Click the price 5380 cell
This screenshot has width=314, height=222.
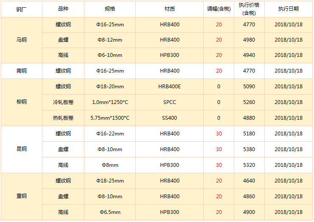tap(249, 149)
